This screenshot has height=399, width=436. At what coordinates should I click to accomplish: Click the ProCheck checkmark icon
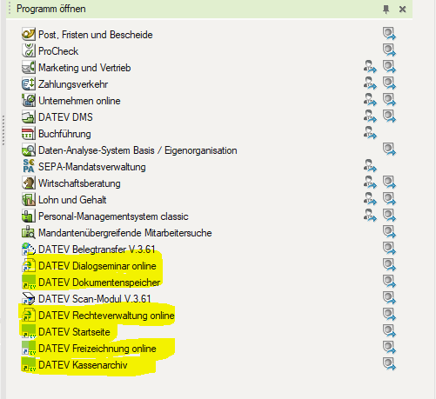click(29, 50)
